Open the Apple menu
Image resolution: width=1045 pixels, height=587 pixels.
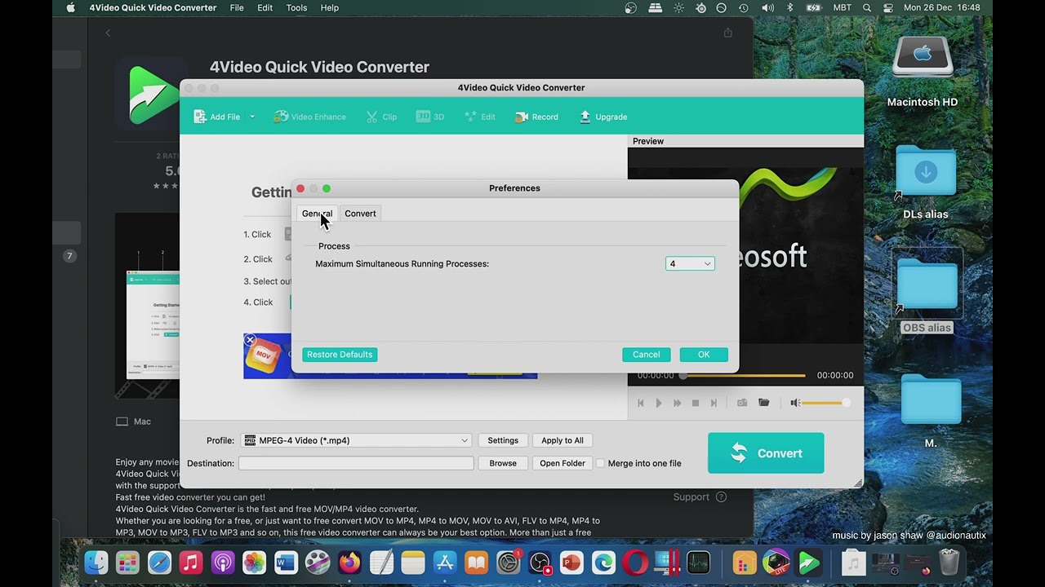(71, 8)
